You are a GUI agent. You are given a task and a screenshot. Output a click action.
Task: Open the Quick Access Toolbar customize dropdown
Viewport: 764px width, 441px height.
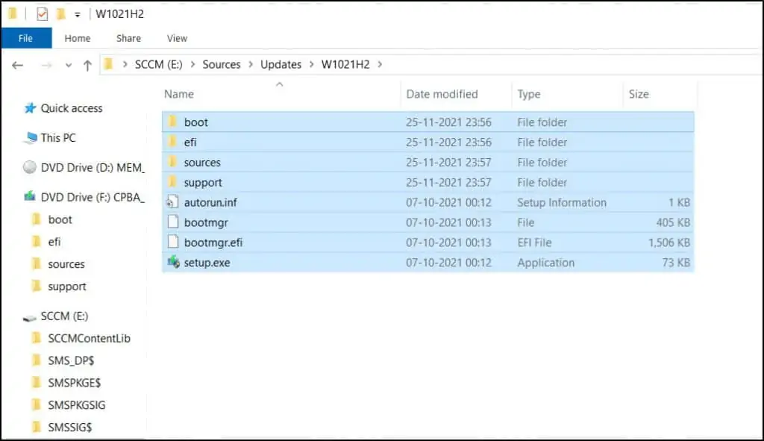pos(78,15)
